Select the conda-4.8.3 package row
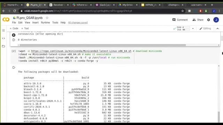 [x=77, y=110]
